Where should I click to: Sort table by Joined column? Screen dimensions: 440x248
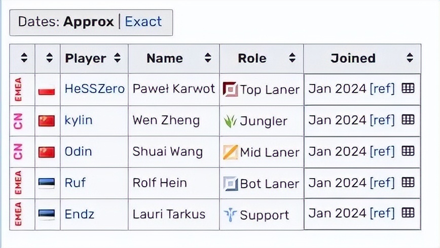(410, 58)
